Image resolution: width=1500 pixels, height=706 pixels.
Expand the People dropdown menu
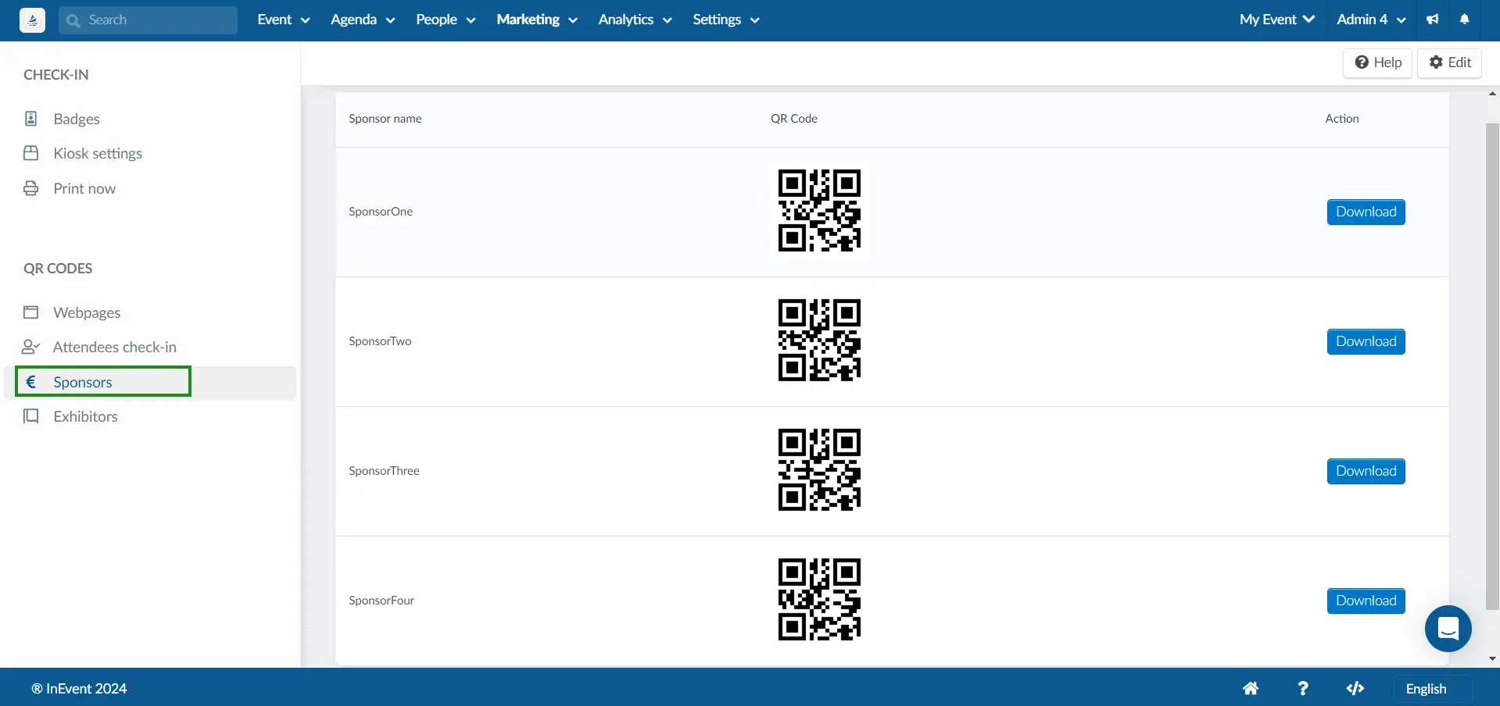(x=446, y=20)
